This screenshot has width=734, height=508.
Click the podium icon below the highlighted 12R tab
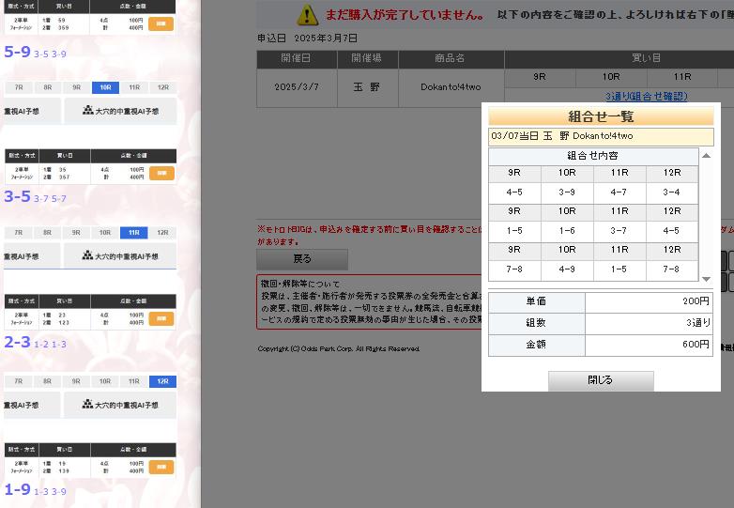tap(87, 405)
